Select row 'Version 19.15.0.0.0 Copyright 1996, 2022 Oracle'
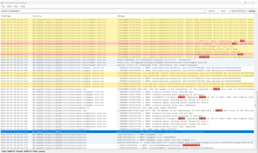Image resolution: width=258 pixels, height=153 pixels. 127,65
